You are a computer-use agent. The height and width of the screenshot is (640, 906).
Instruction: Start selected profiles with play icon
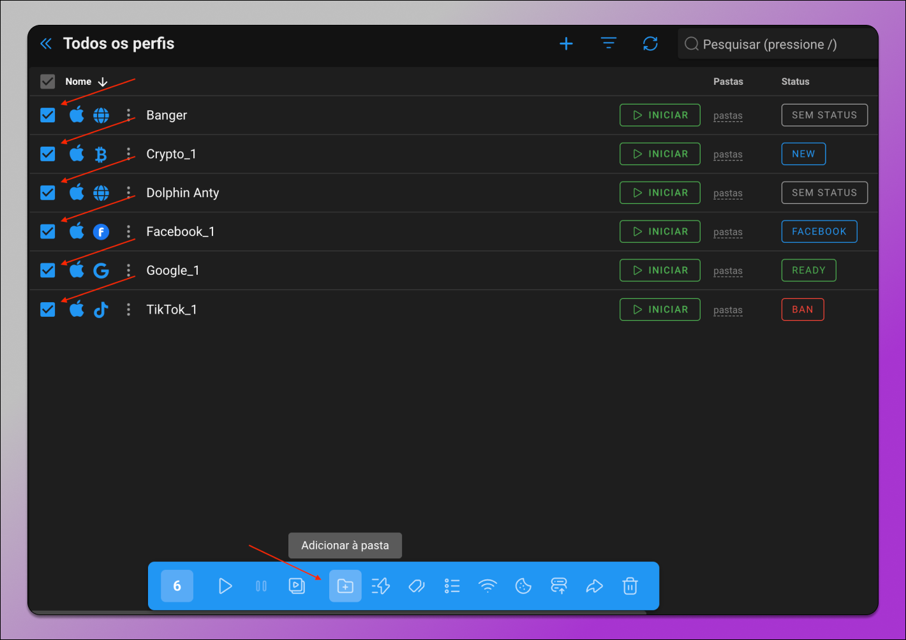click(x=225, y=586)
